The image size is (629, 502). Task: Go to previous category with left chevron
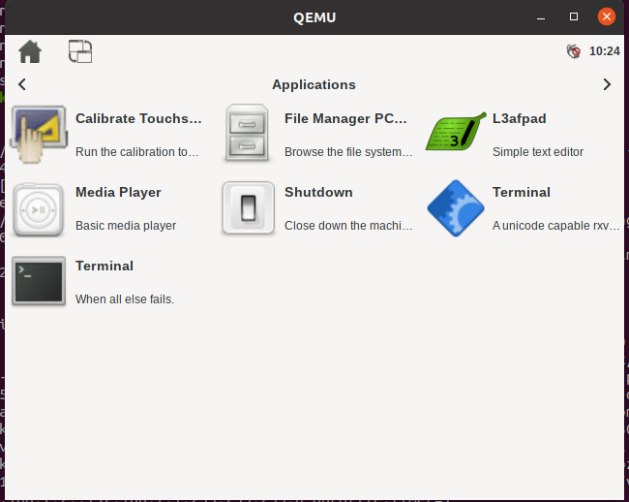(x=22, y=84)
